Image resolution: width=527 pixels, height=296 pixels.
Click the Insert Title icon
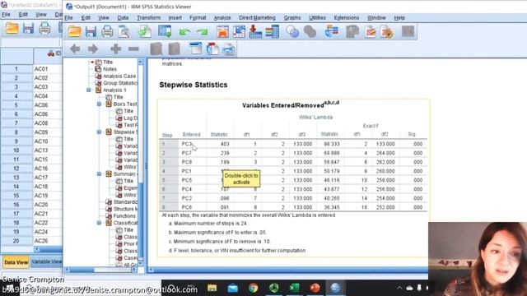(x=212, y=49)
